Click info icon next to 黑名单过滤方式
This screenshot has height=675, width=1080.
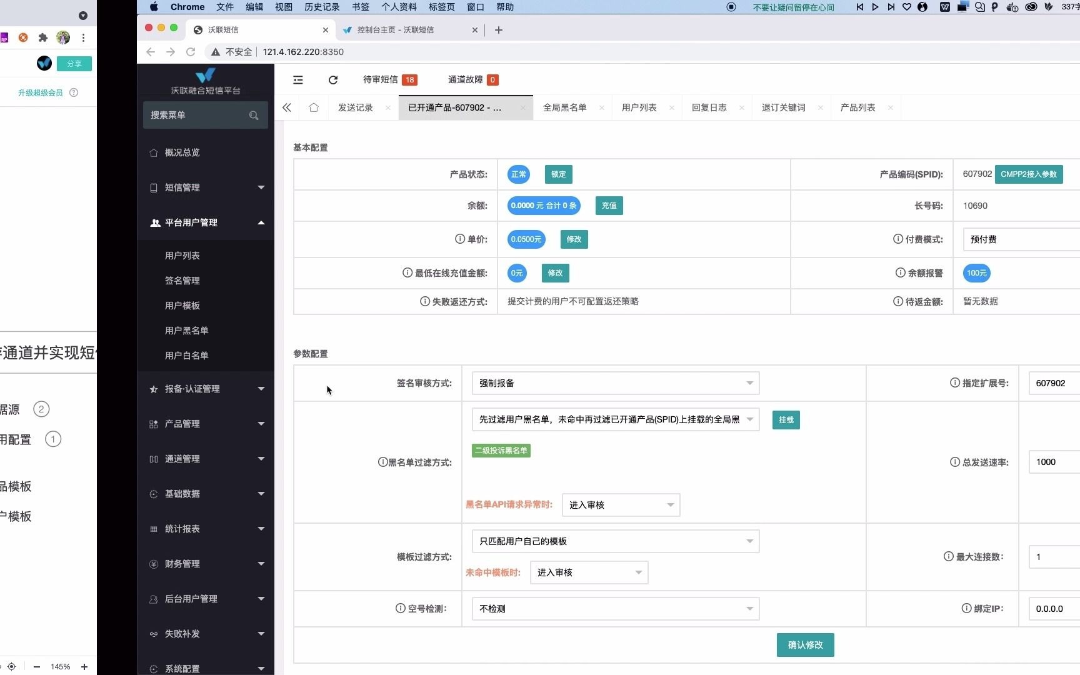pyautogui.click(x=382, y=462)
